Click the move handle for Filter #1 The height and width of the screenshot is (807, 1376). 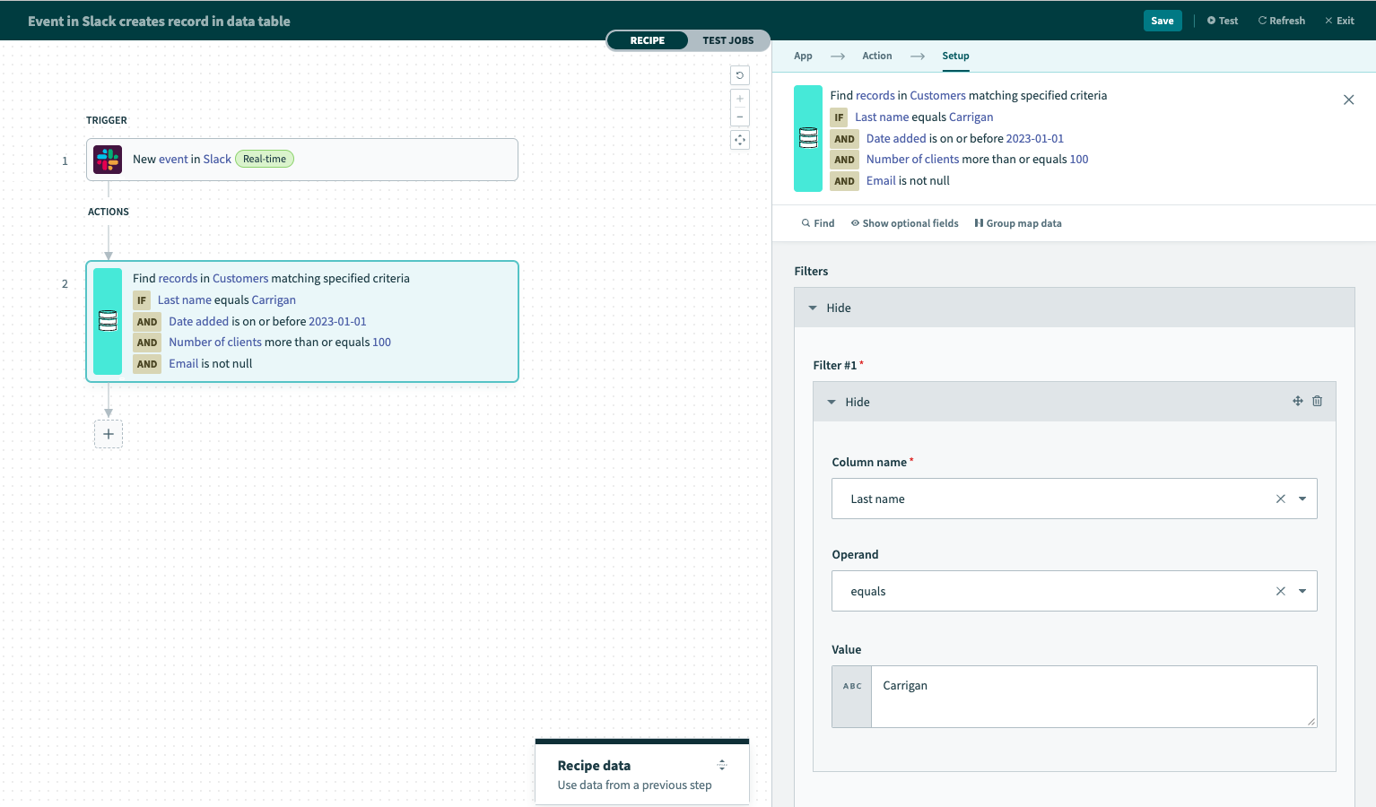pos(1297,402)
